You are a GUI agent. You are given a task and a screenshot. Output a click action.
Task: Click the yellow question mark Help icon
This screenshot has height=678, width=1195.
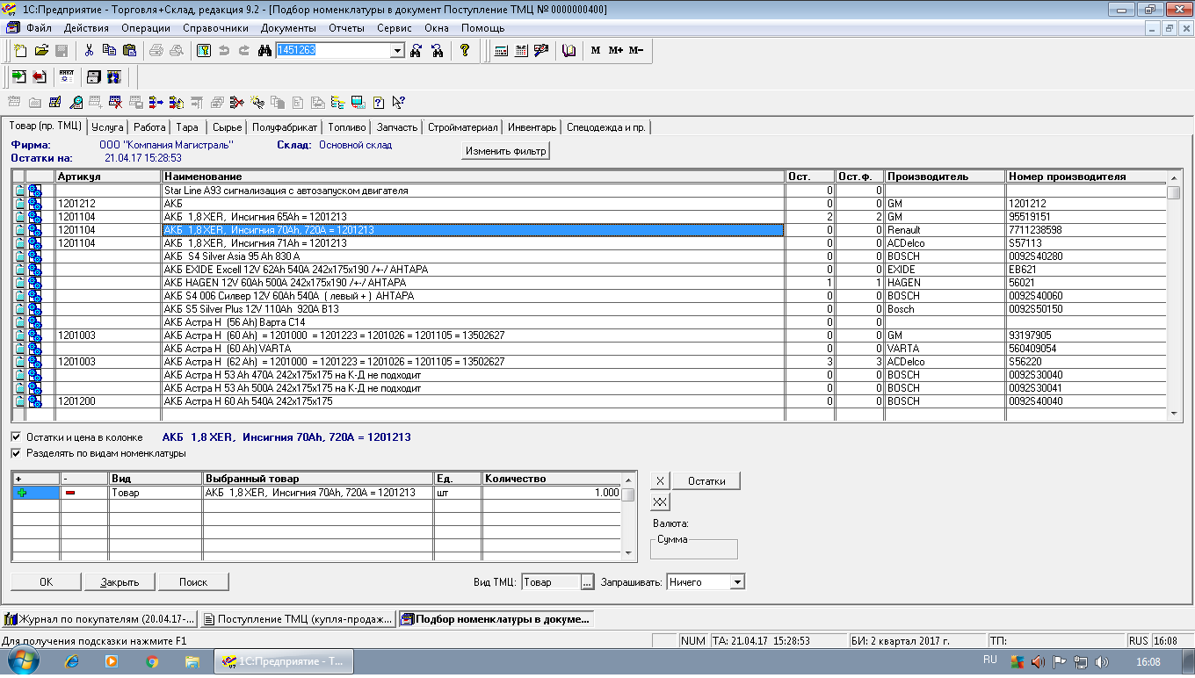[x=465, y=51]
